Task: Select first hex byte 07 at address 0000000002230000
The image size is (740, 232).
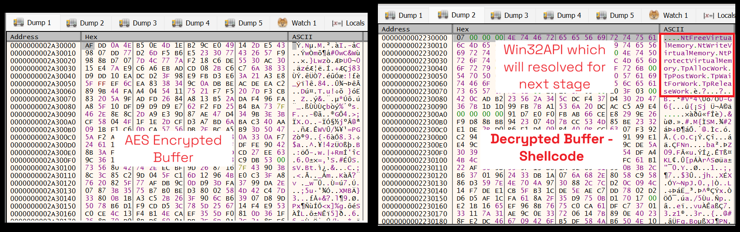Action: pyautogui.click(x=461, y=38)
